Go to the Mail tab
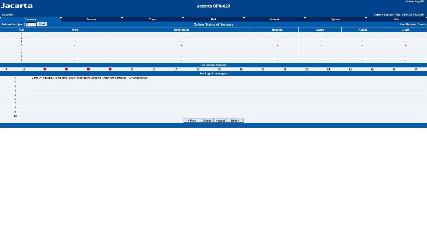 tap(213, 19)
